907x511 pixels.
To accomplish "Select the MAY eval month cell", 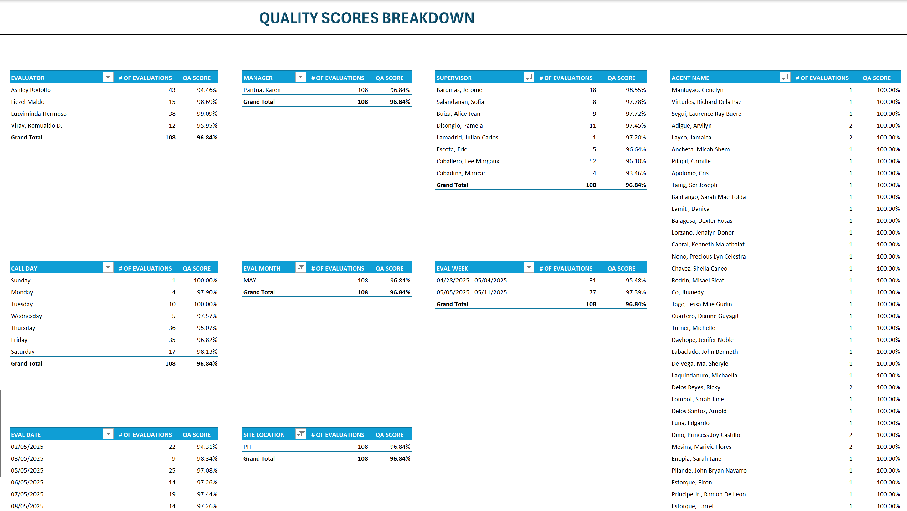I will 250,280.
